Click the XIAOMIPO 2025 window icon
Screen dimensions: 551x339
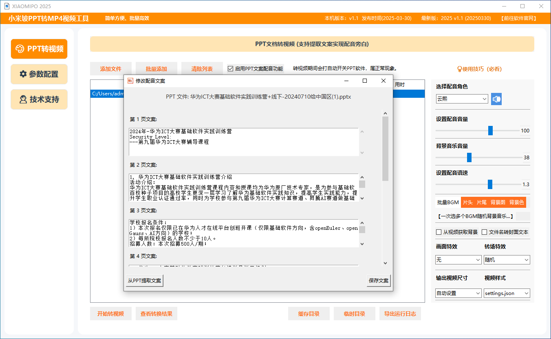point(7,6)
